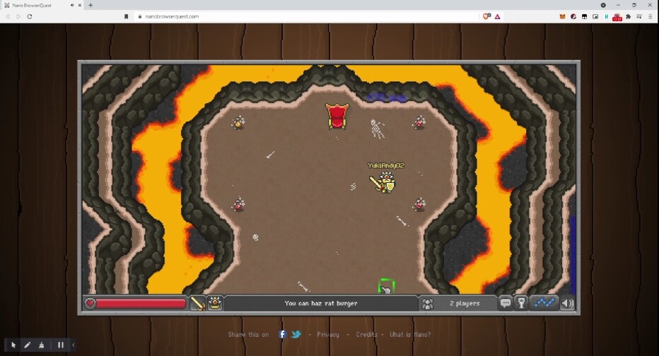Open the Privacy link

(328, 335)
